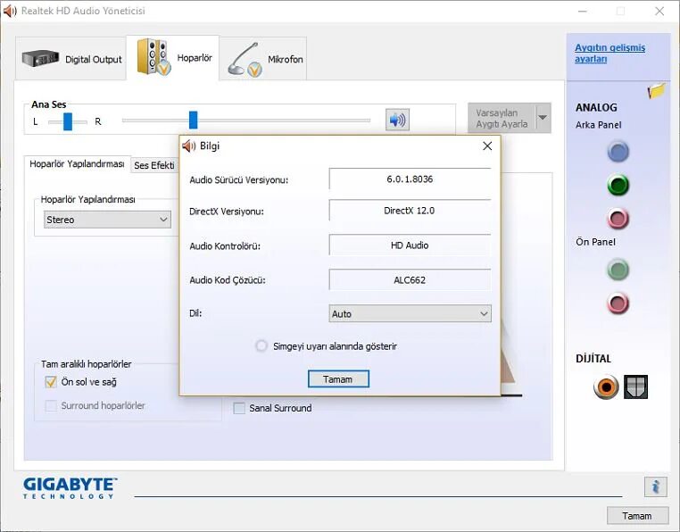Select the blue rear panel jack

[x=618, y=152]
